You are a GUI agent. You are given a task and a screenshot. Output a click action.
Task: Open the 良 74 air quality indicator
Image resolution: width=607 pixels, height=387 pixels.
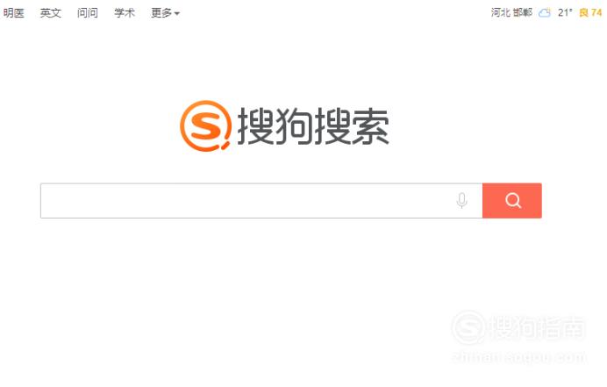click(590, 13)
